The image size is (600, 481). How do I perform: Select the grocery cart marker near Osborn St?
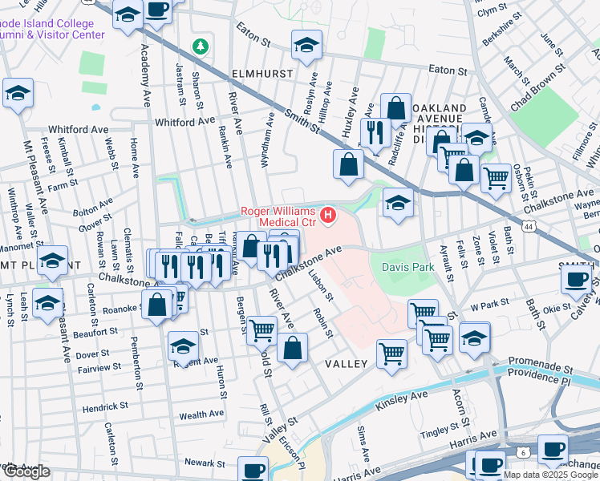(496, 181)
